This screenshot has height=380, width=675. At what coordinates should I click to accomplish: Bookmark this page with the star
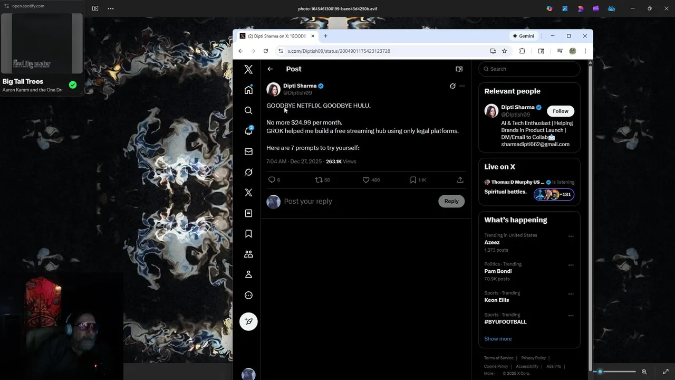[x=504, y=51]
